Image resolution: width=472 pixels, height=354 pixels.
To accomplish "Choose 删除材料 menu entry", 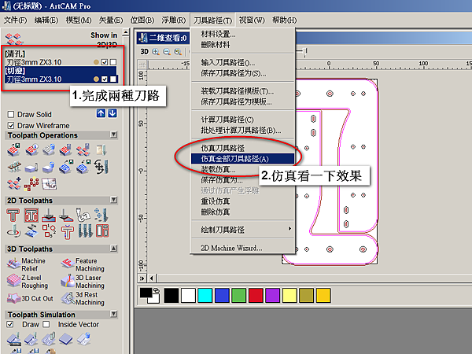I will pyautogui.click(x=242, y=45).
